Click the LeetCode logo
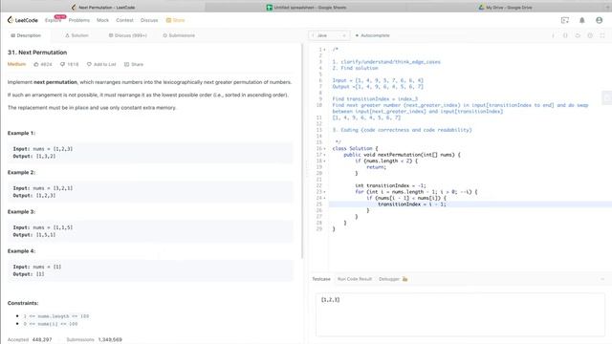 (x=23, y=20)
